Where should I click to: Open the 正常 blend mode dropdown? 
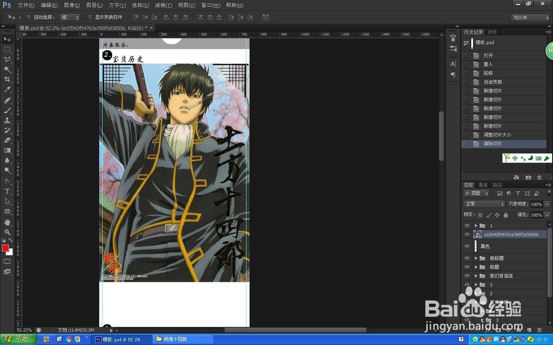click(484, 204)
